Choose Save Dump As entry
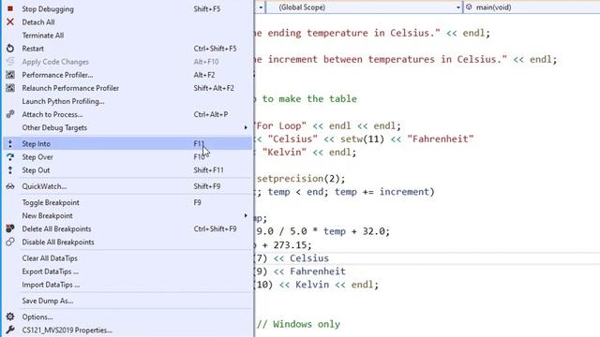 127,300
